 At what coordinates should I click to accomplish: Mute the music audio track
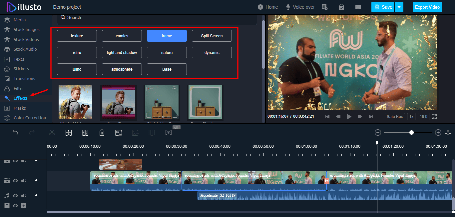click(24, 196)
